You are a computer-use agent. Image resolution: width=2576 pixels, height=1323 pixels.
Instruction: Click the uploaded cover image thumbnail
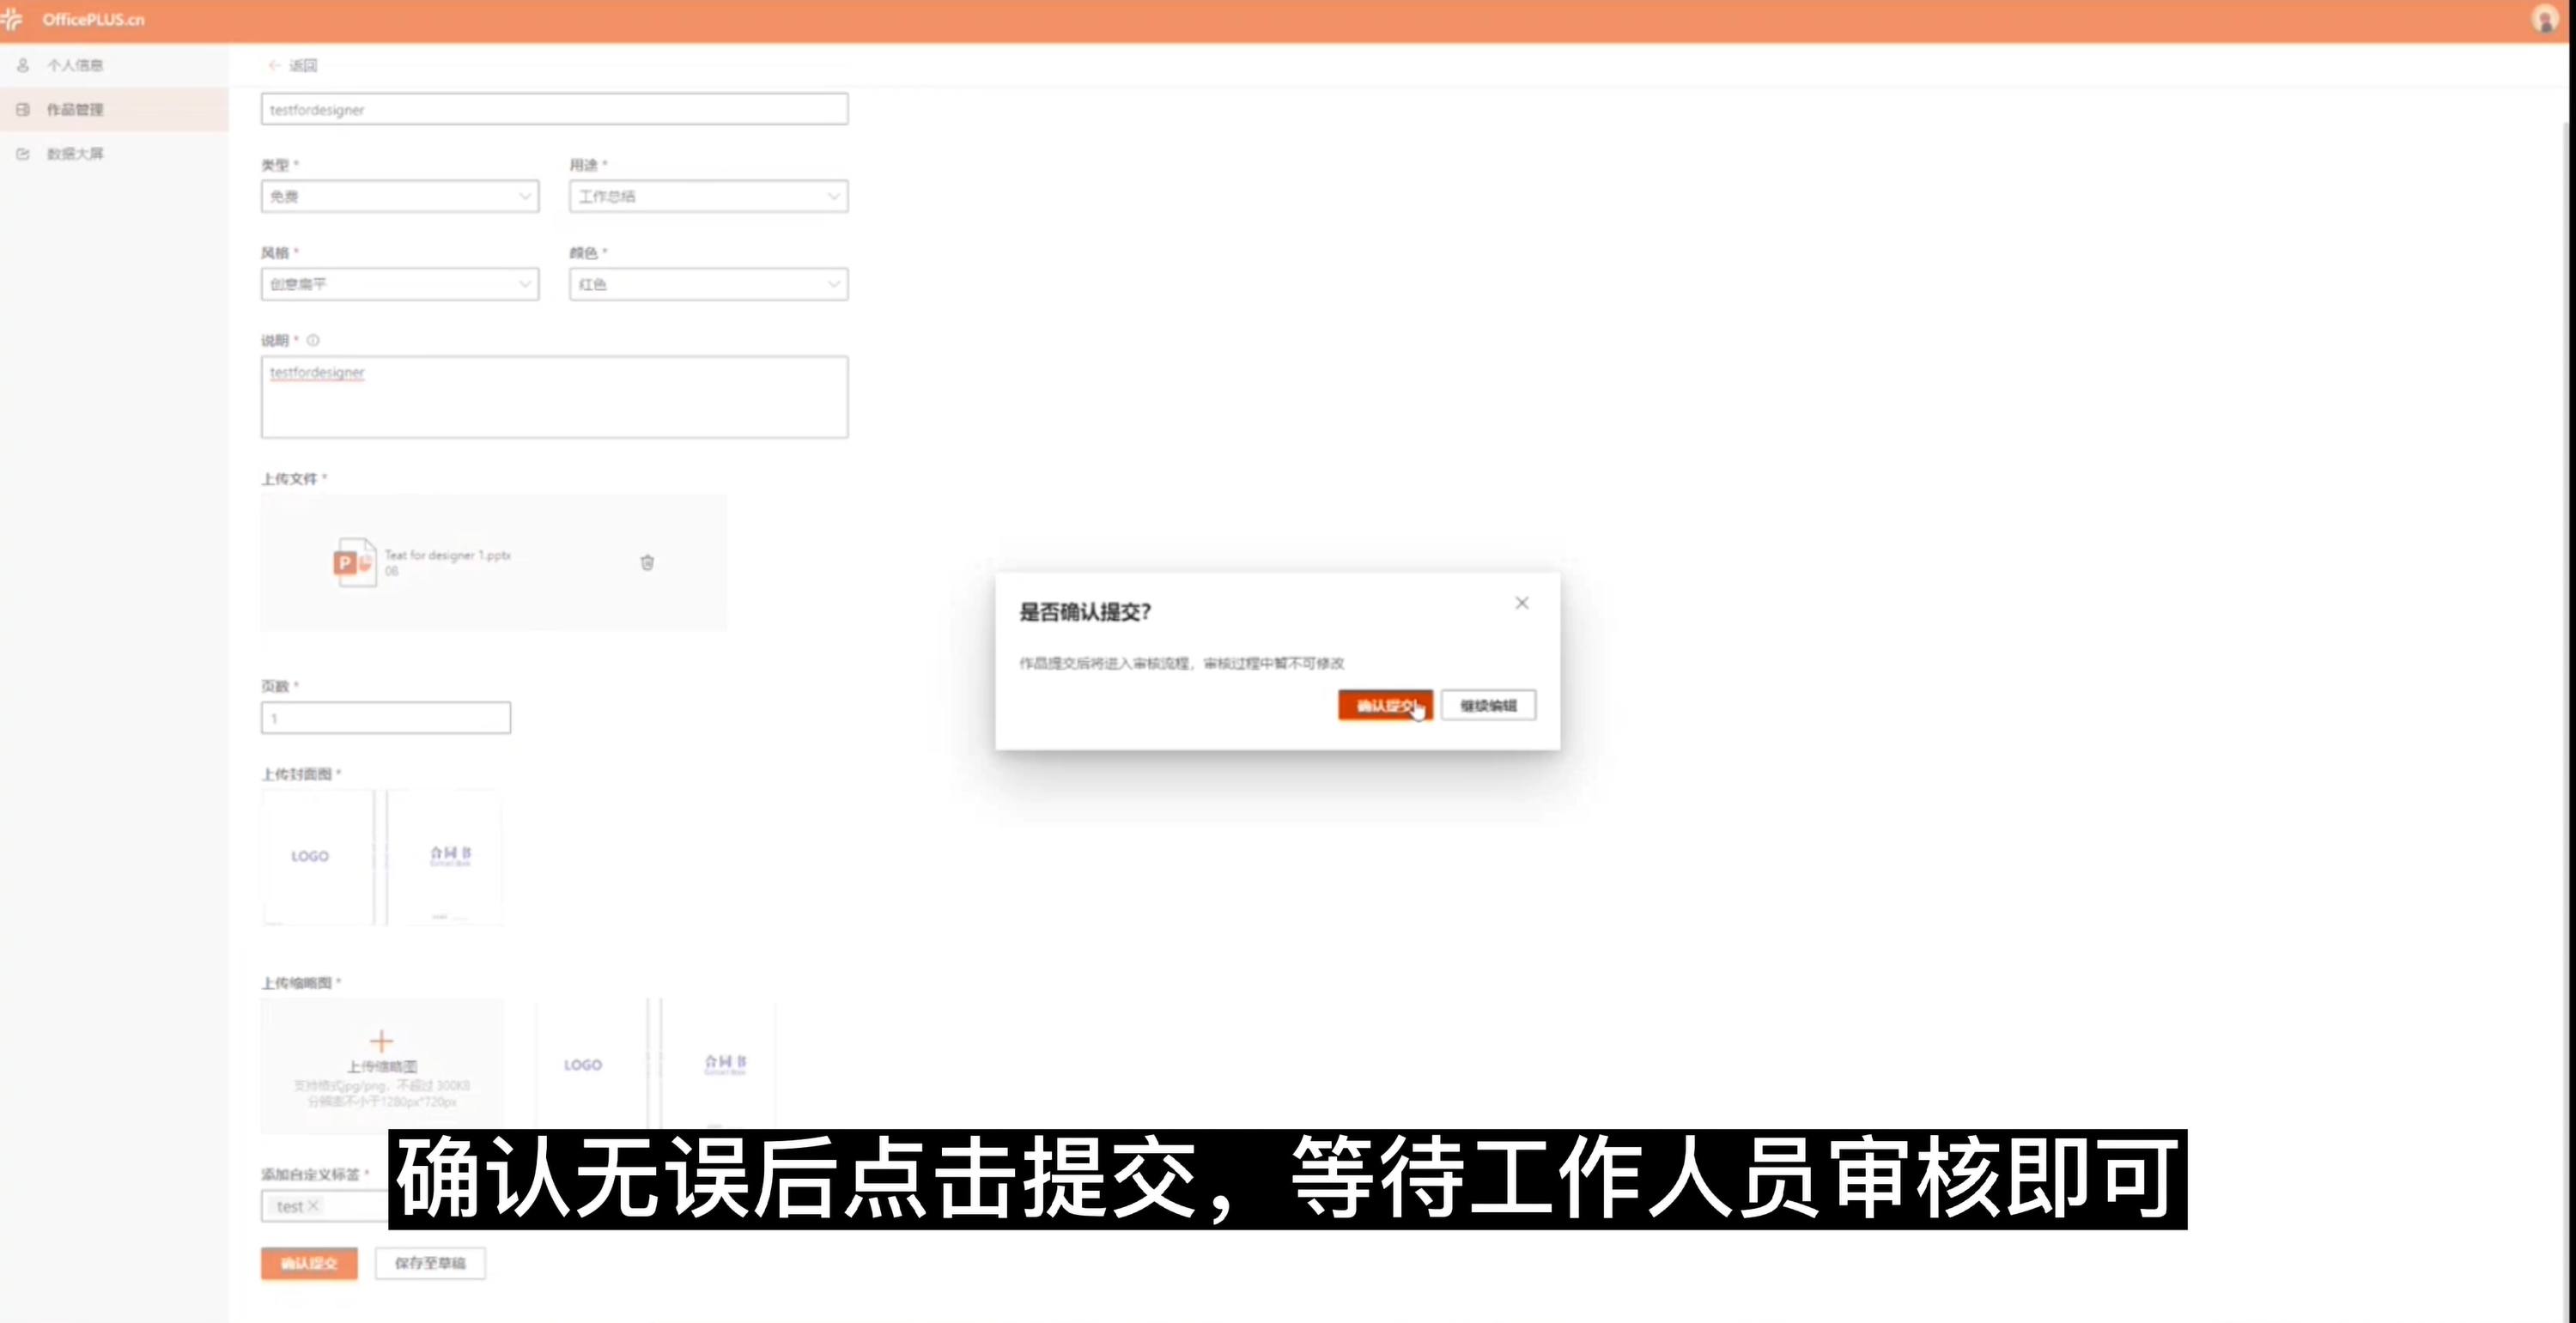point(381,858)
